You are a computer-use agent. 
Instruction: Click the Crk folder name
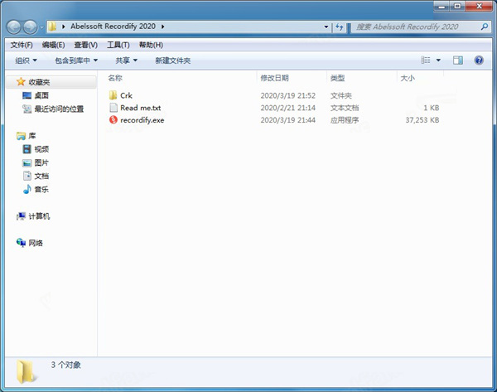pos(126,95)
